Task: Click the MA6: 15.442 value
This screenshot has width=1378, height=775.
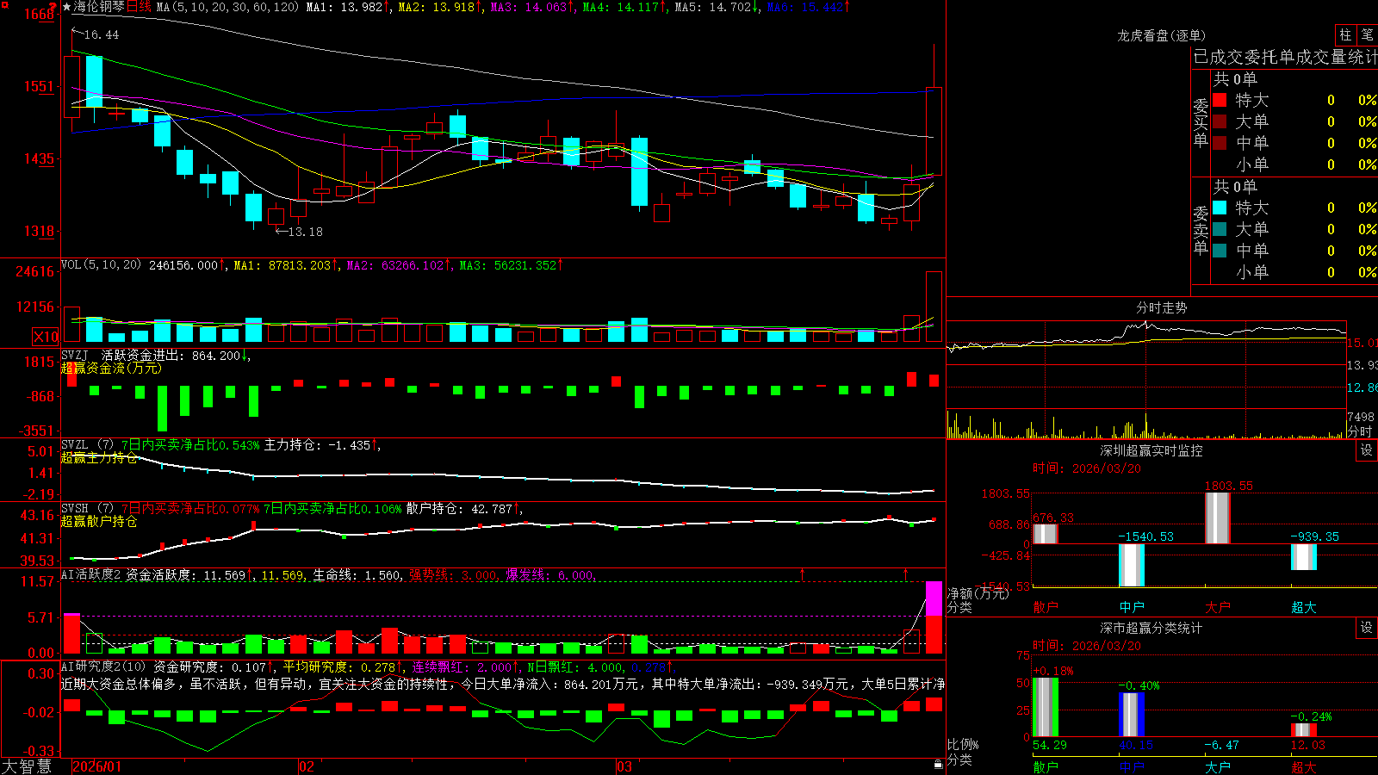Action: pos(804,7)
